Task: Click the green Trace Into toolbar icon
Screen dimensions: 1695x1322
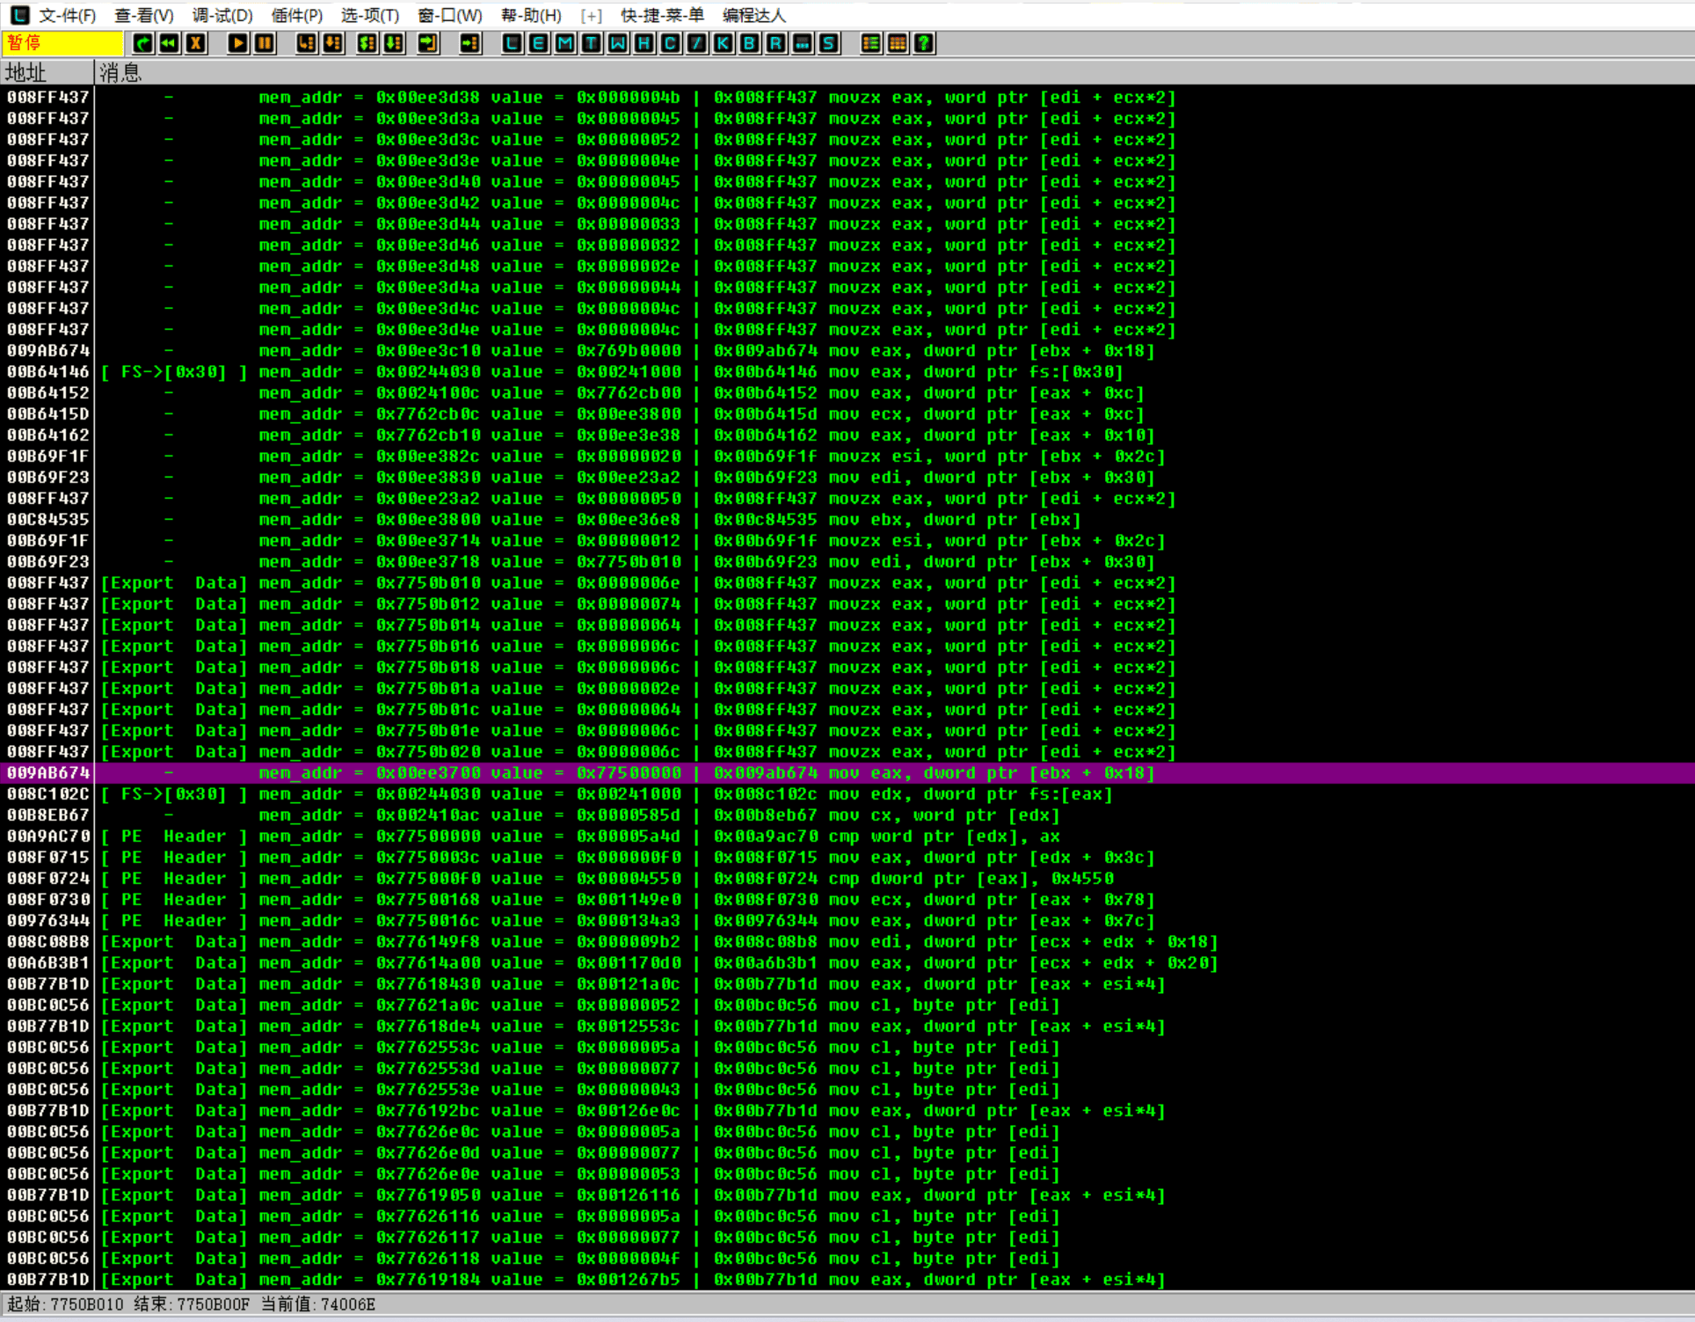Action: coord(367,43)
